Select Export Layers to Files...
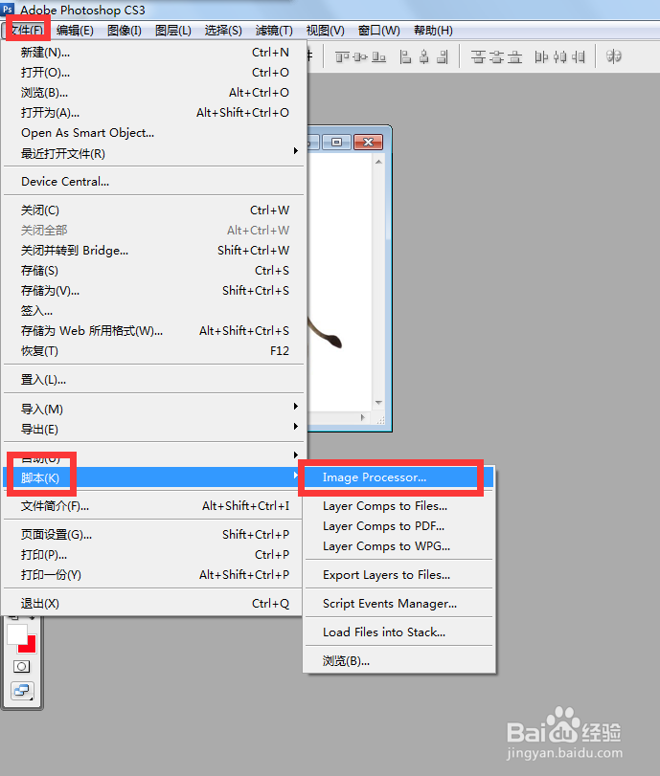Viewport: 660px width, 776px height. (399, 575)
